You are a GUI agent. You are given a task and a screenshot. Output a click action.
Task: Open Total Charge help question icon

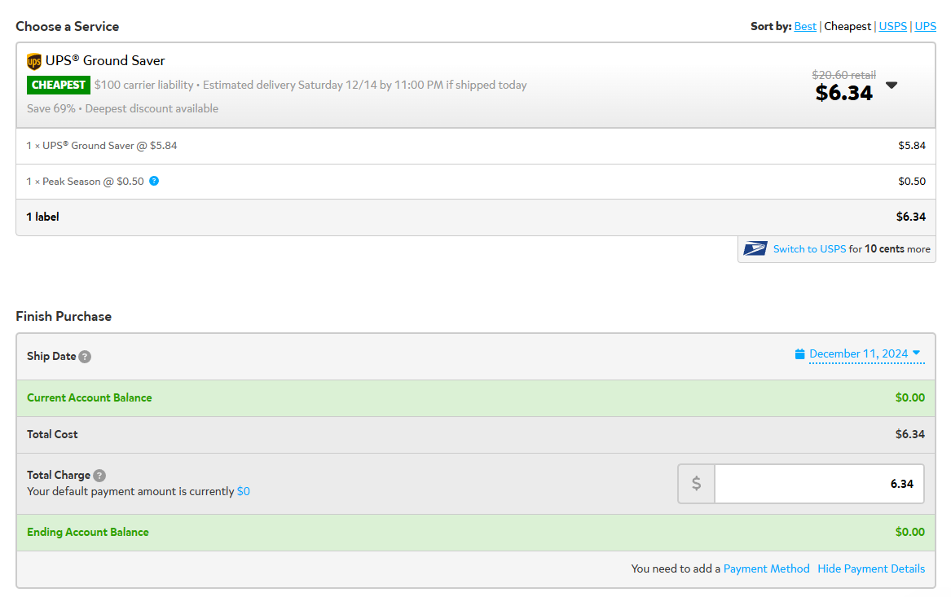pos(99,475)
